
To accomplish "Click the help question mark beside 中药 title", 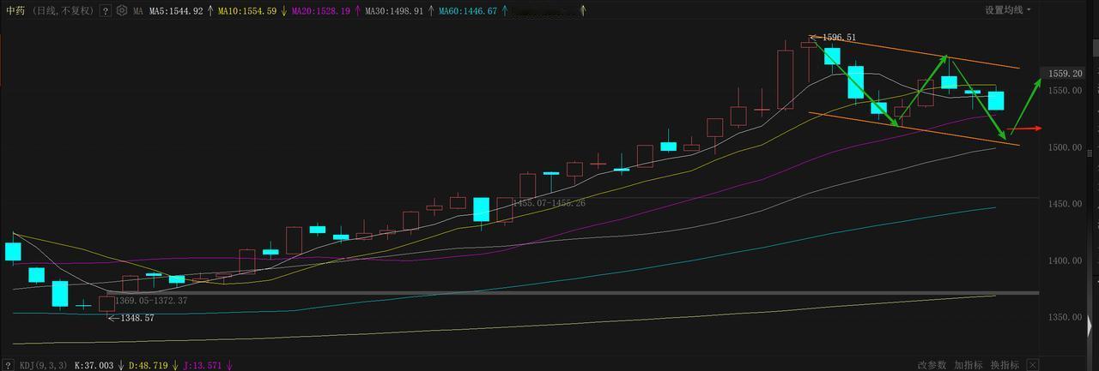I will pos(106,11).
